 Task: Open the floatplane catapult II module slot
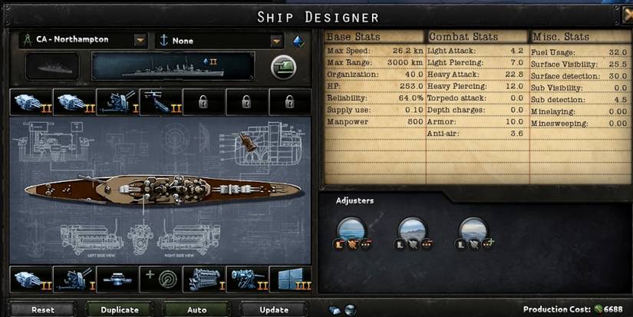coord(160,102)
